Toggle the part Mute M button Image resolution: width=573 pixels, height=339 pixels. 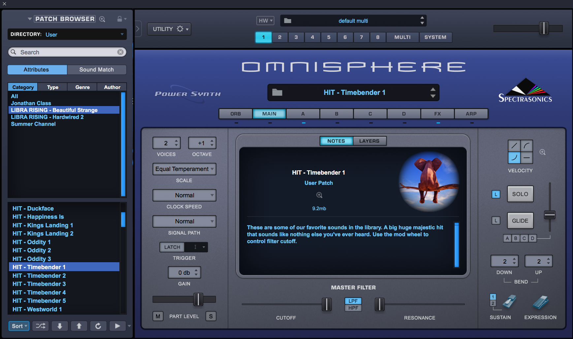pos(158,316)
